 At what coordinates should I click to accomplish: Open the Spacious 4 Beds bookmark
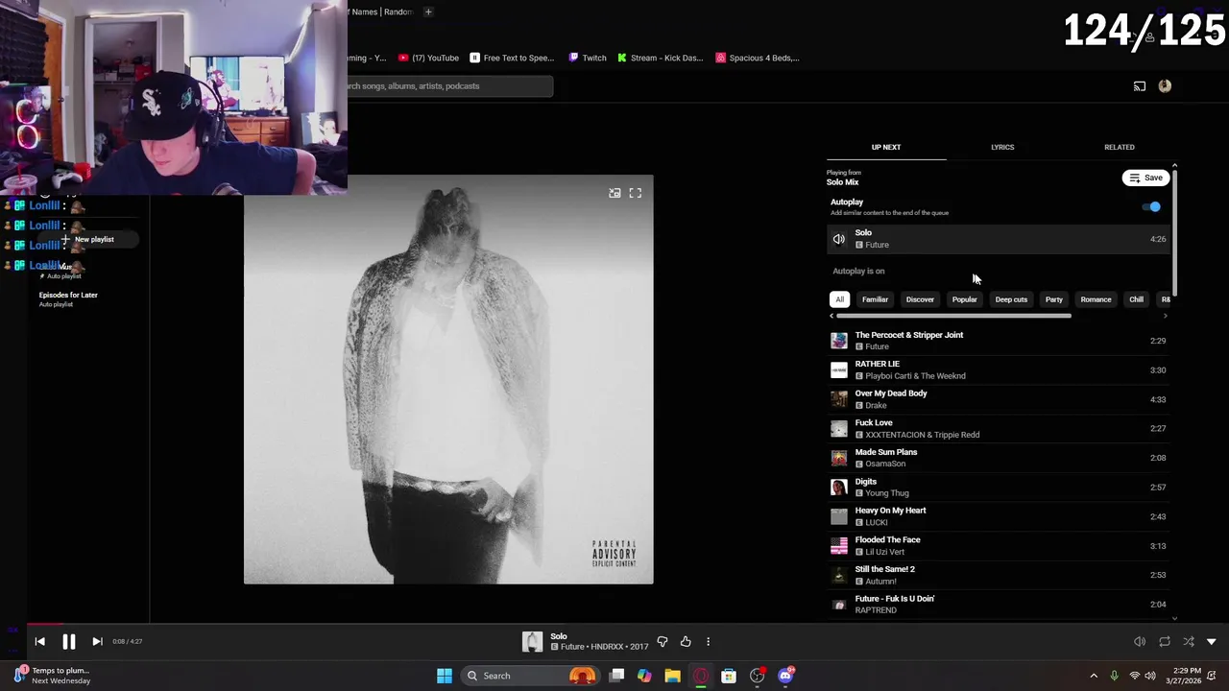coord(758,58)
